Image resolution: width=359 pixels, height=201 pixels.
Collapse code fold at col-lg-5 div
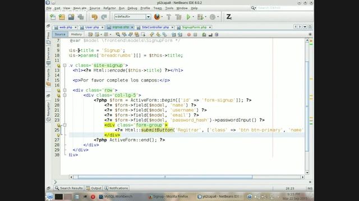(65, 95)
